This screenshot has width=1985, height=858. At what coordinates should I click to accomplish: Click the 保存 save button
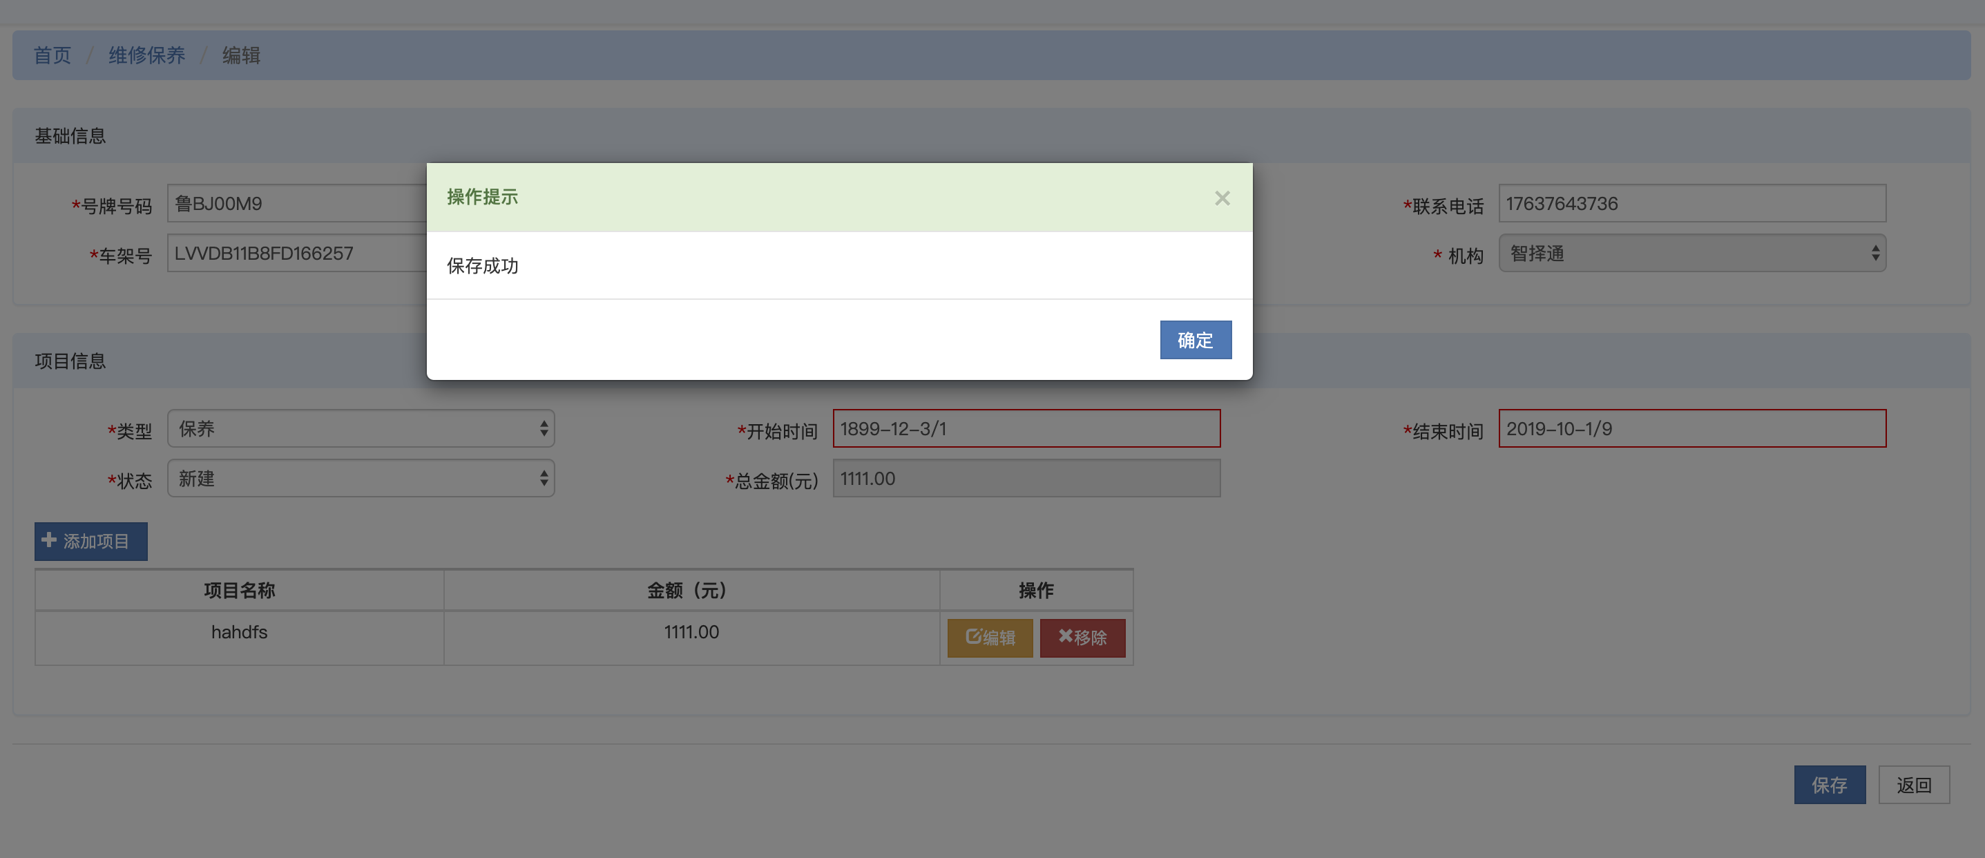click(1829, 785)
